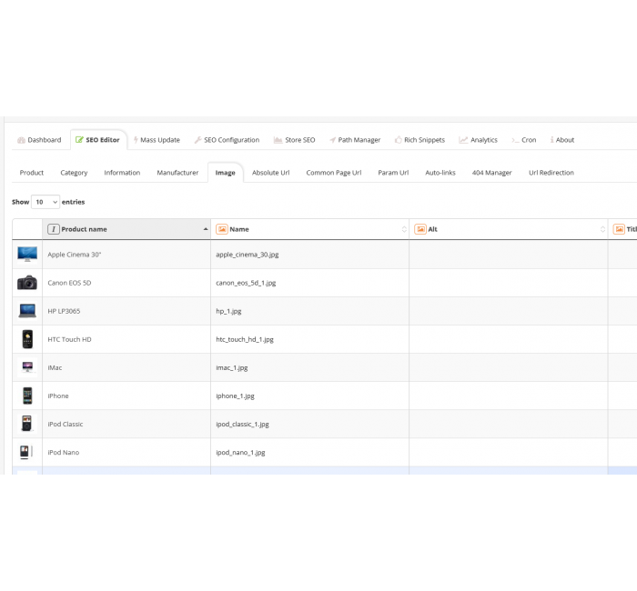Viewport: 637px width, 591px height.
Task: Click the Rich Snippets thumbs-up icon
Action: 399,140
